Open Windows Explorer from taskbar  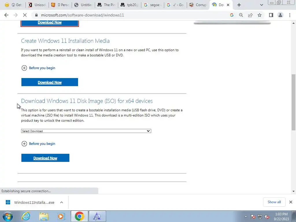coord(44,216)
